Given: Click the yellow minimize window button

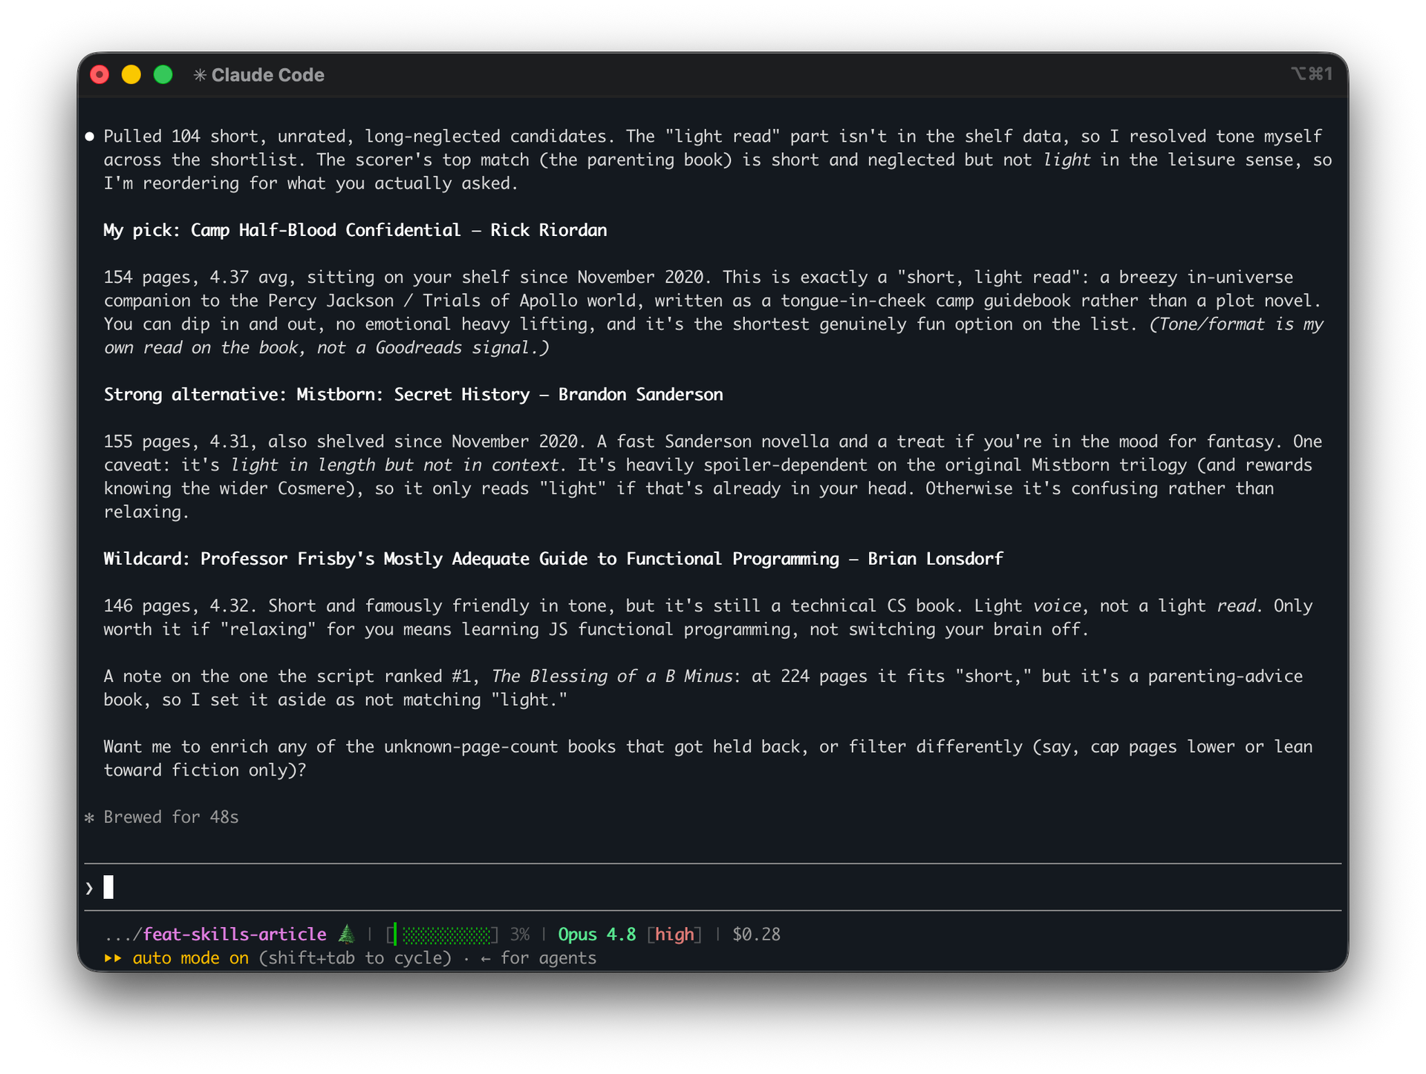Looking at the screenshot, I should click(131, 75).
